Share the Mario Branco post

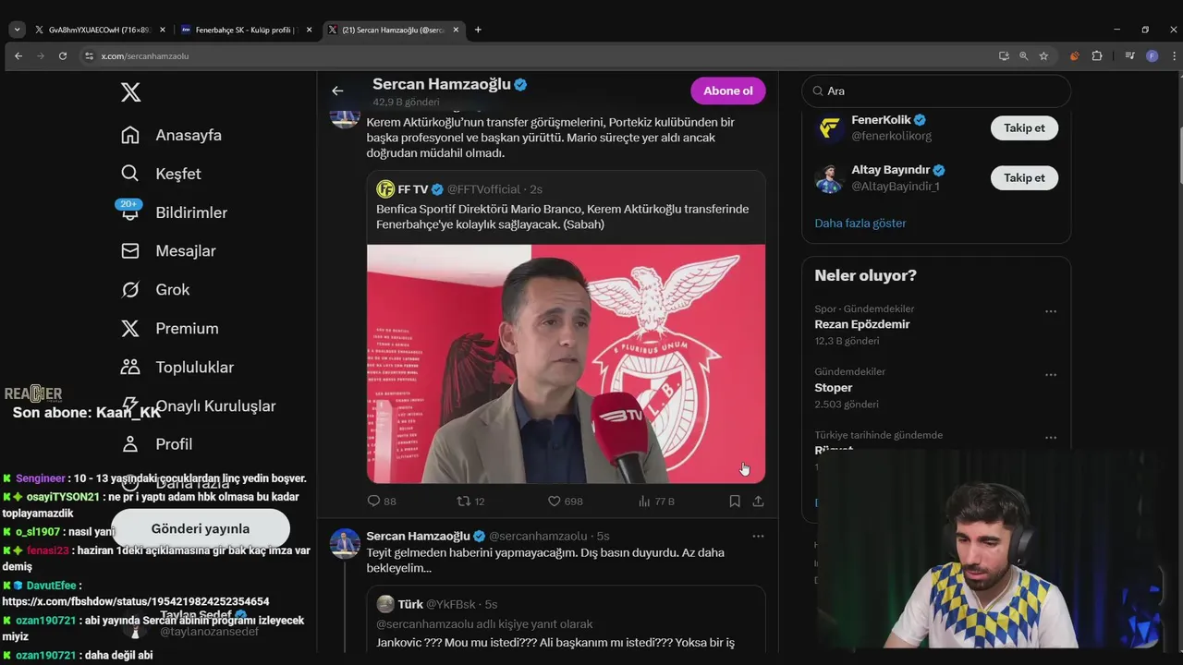pos(758,502)
